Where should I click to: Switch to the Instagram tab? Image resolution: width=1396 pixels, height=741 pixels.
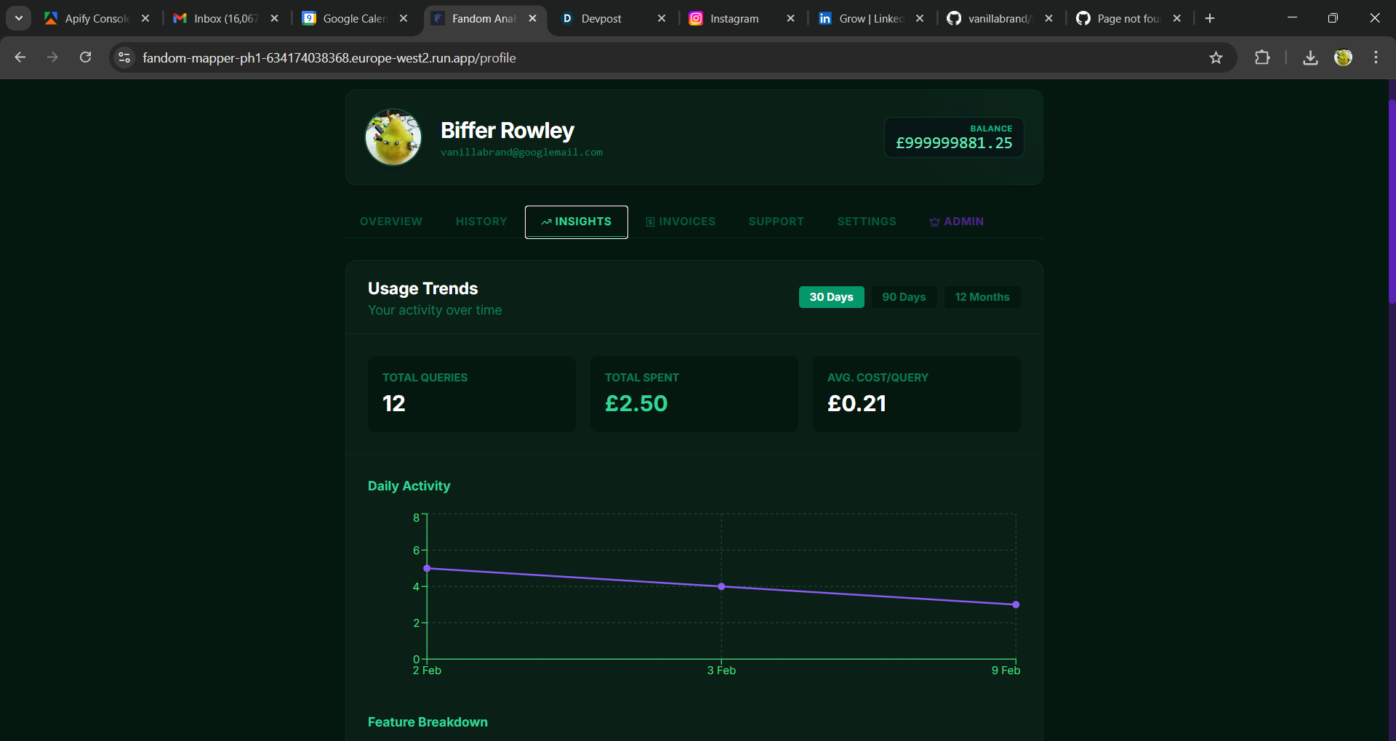tap(733, 18)
